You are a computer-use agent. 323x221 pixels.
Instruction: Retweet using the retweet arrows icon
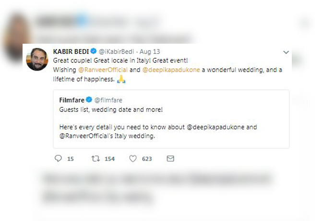96,158
